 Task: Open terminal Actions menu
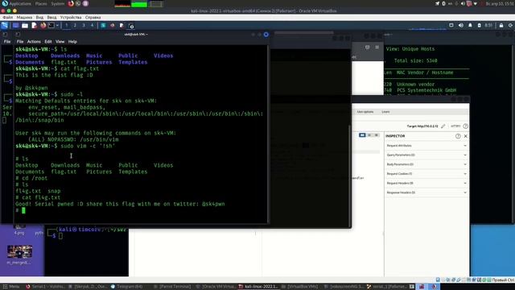pos(34,42)
